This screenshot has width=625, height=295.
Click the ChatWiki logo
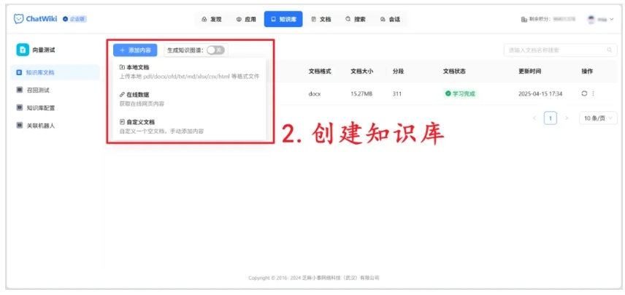coord(36,19)
